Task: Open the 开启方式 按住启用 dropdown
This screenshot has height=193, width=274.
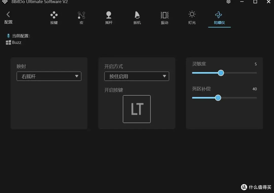Action: [137, 76]
